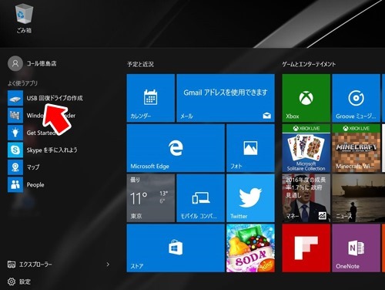Image resolution: width=385 pixels, height=290 pixels.
Task: Click the user account avatar icon
Action: [15, 63]
